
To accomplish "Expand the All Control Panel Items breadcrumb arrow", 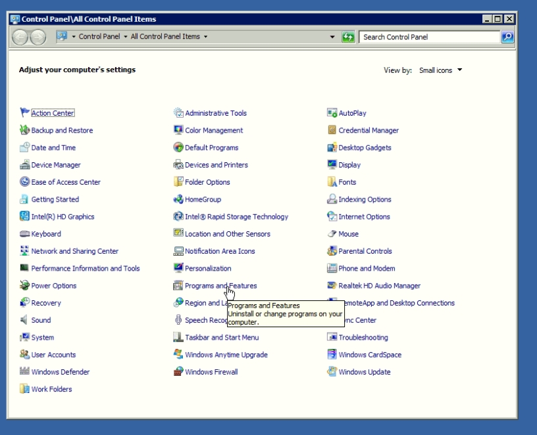I will point(205,37).
